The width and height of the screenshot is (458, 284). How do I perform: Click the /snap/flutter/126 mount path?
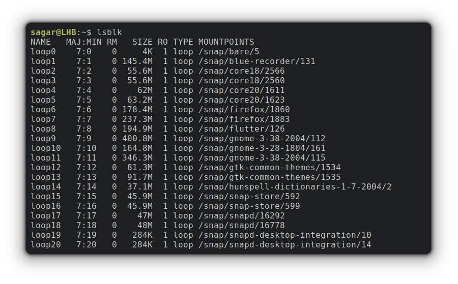tap(242, 129)
